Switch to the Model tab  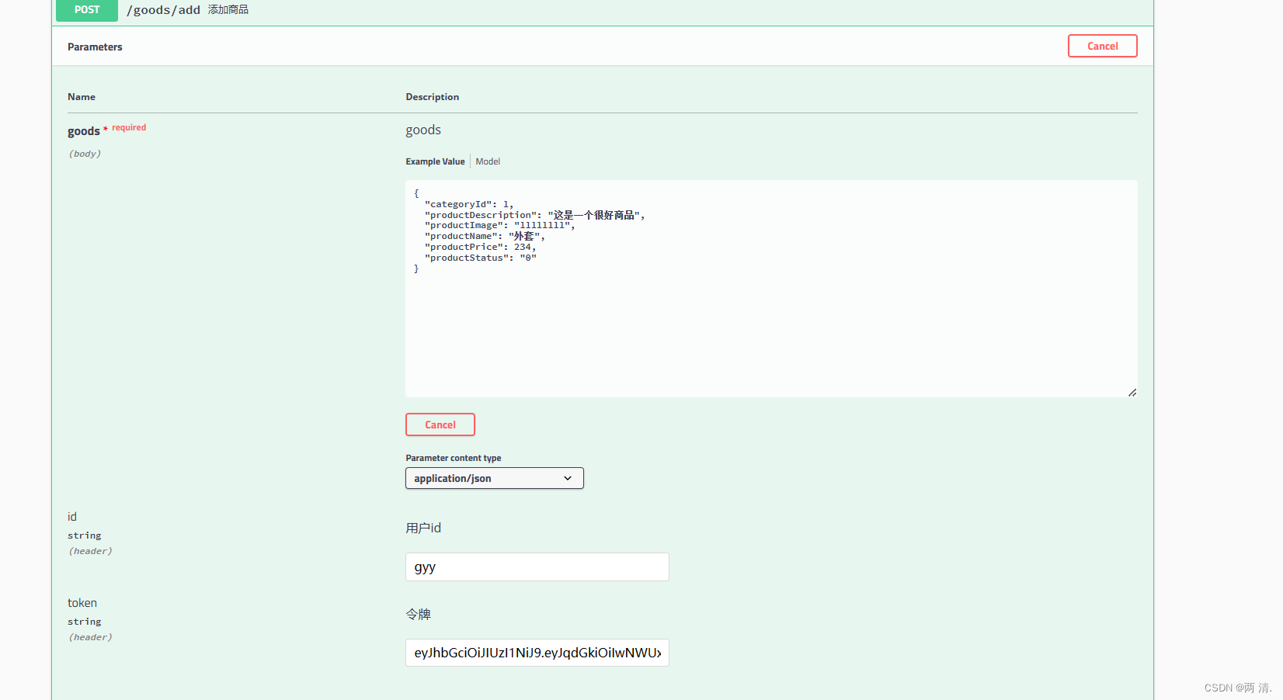(x=488, y=161)
